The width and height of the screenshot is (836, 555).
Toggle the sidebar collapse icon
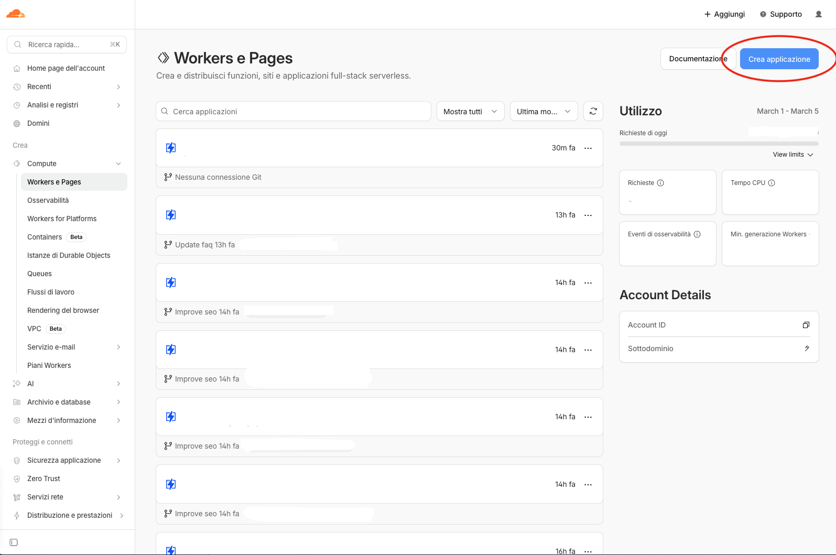pyautogui.click(x=14, y=542)
